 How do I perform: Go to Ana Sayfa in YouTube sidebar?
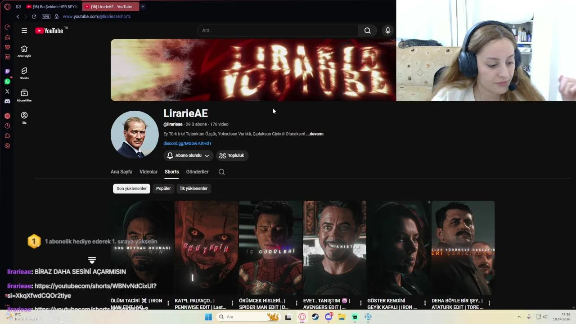pyautogui.click(x=24, y=51)
